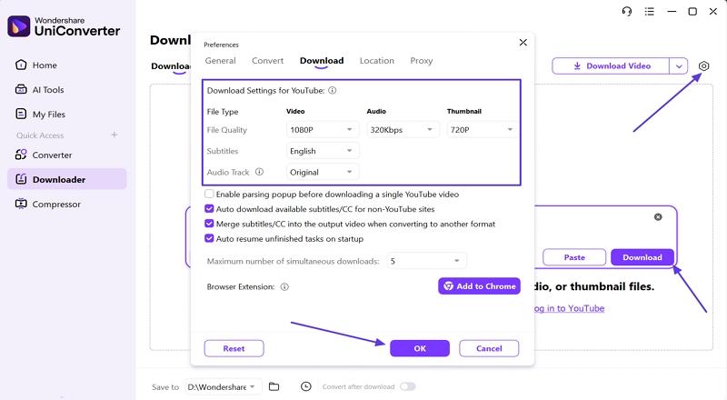The width and height of the screenshot is (727, 400).
Task: Show info for Download Settings for YouTube
Action: (x=332, y=91)
